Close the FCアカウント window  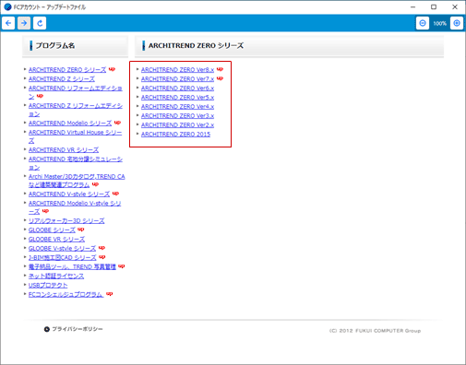pos(455,6)
